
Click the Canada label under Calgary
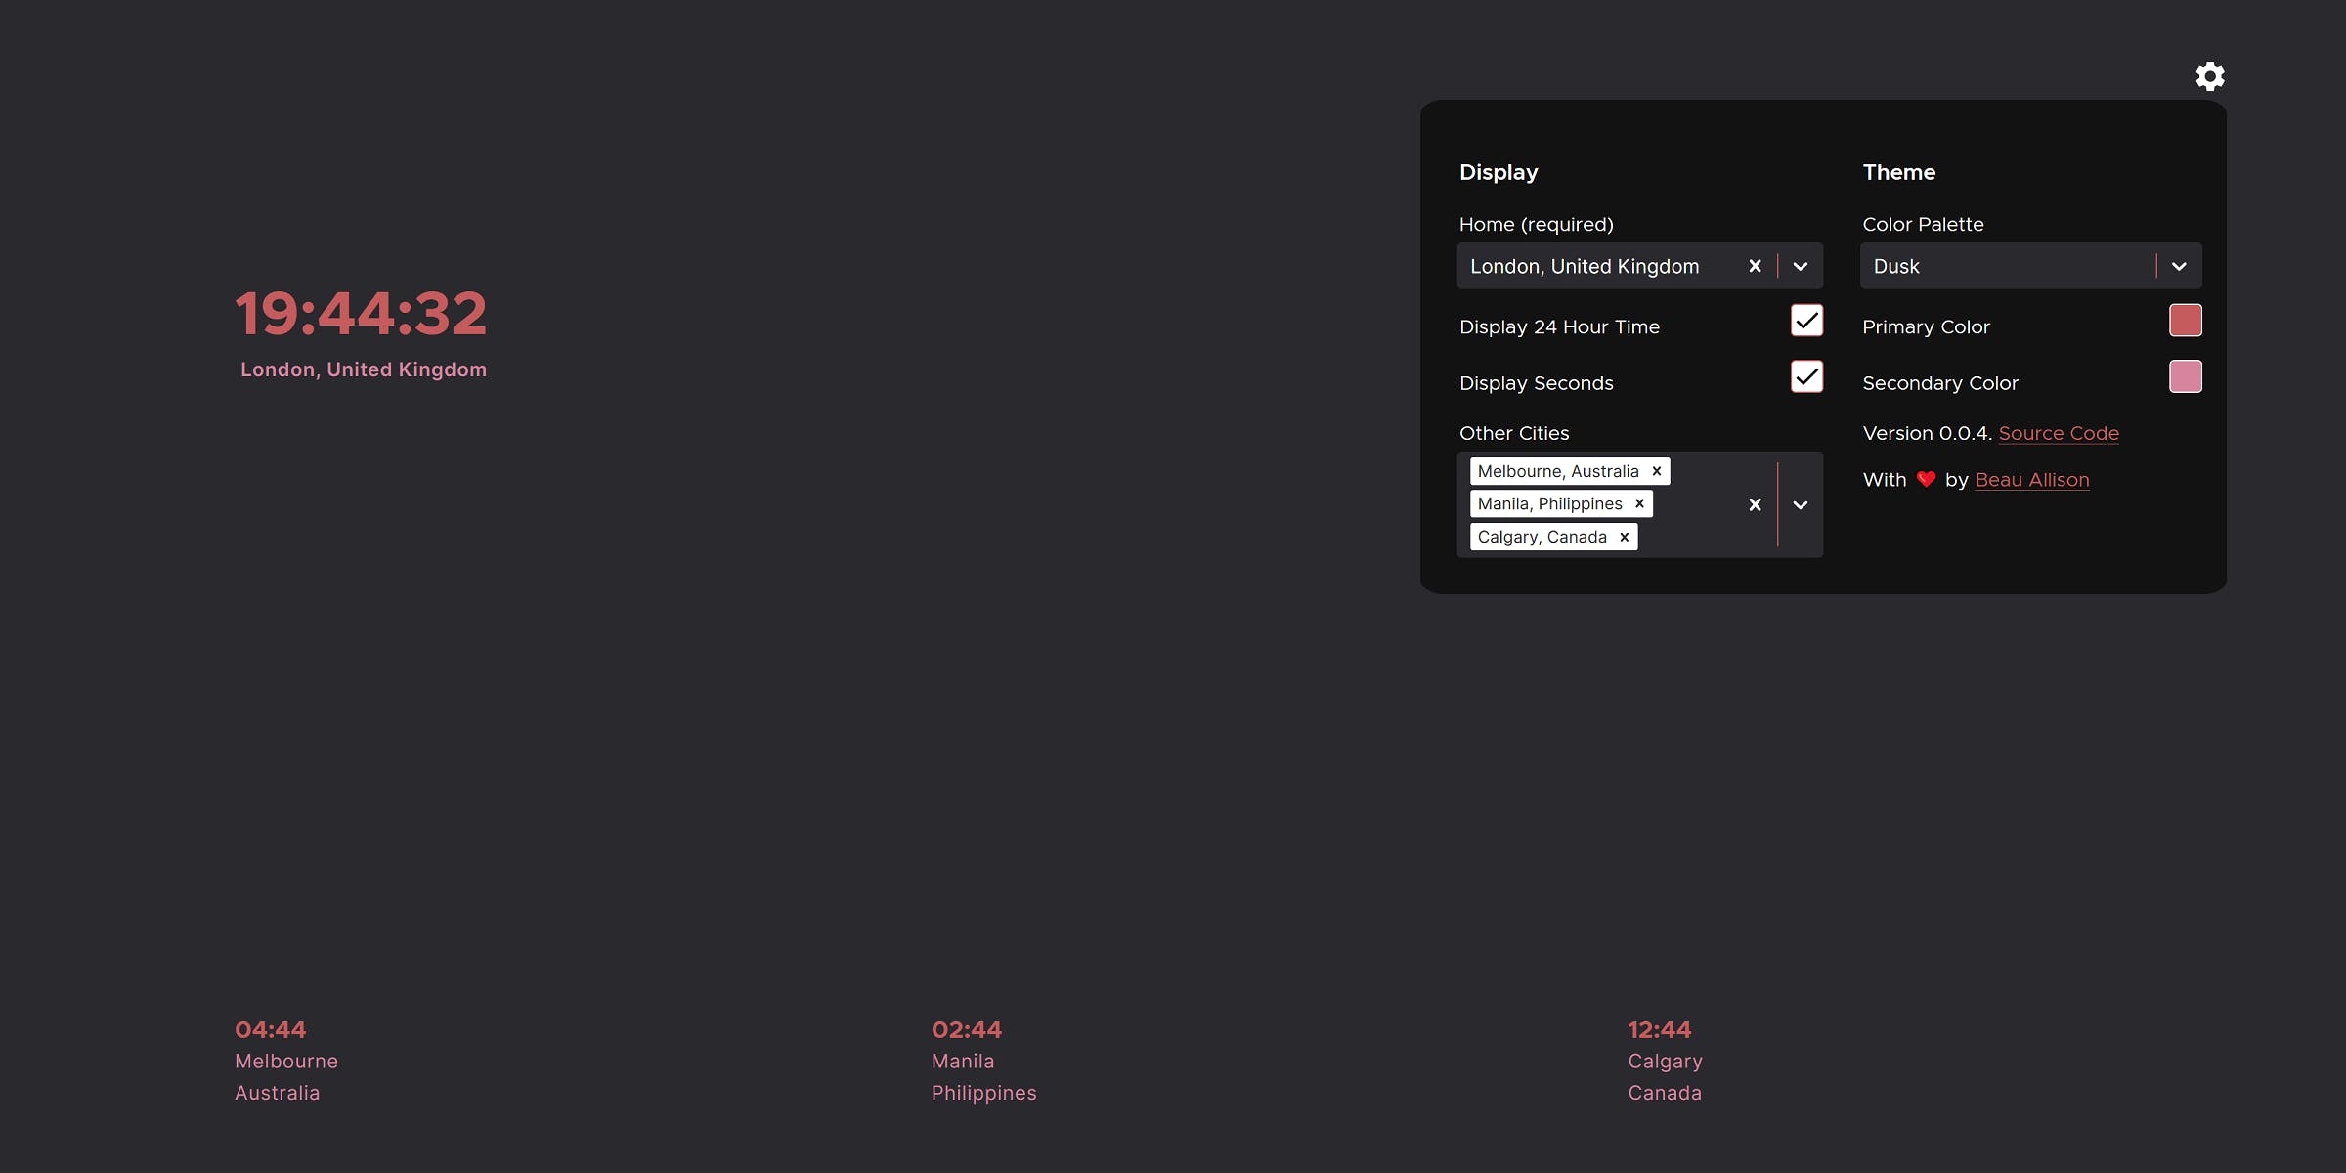coord(1665,1093)
